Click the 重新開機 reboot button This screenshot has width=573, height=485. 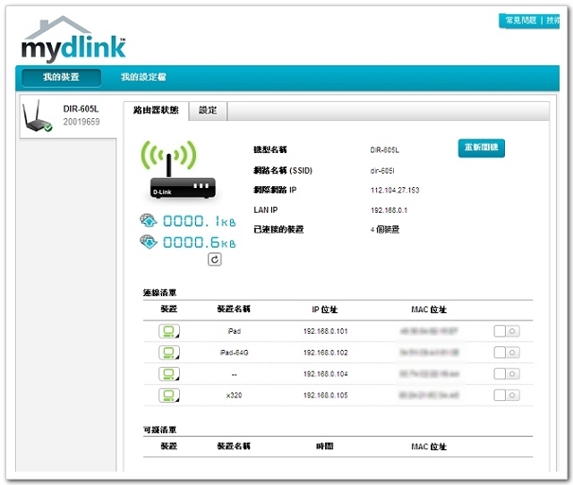tap(482, 148)
